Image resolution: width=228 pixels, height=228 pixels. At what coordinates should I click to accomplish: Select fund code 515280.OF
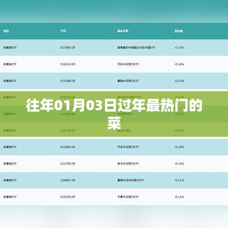click(68, 81)
